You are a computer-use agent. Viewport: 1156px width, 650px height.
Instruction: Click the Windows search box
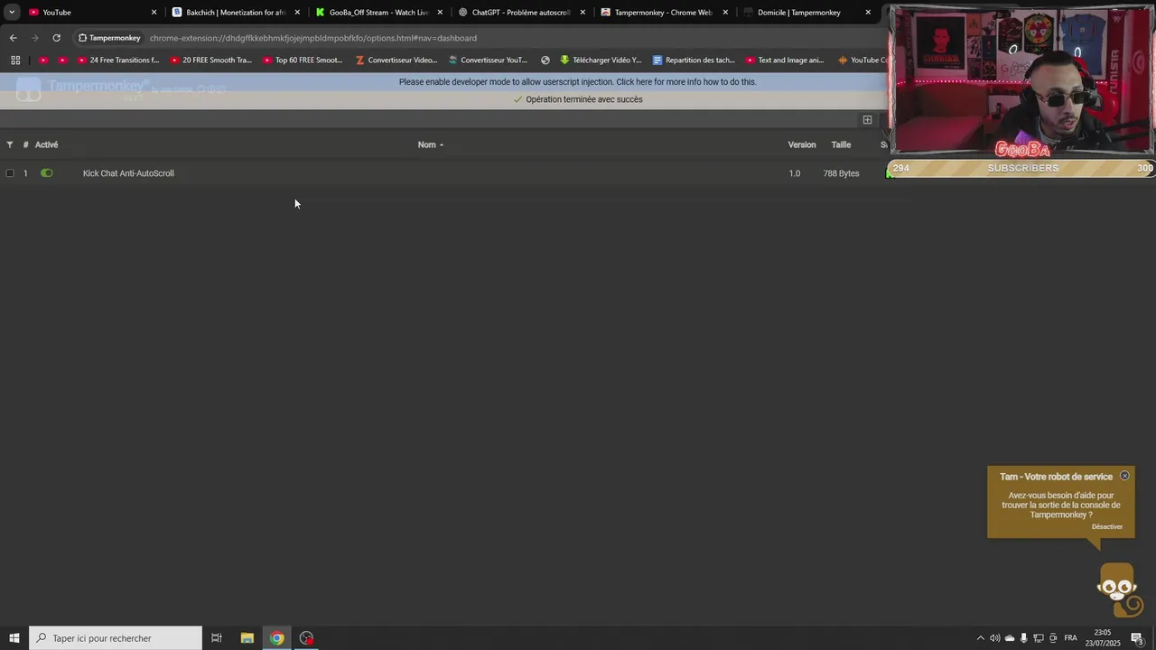[116, 638]
